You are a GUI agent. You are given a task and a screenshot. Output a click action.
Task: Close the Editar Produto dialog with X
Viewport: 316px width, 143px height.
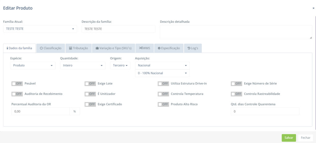click(313, 8)
